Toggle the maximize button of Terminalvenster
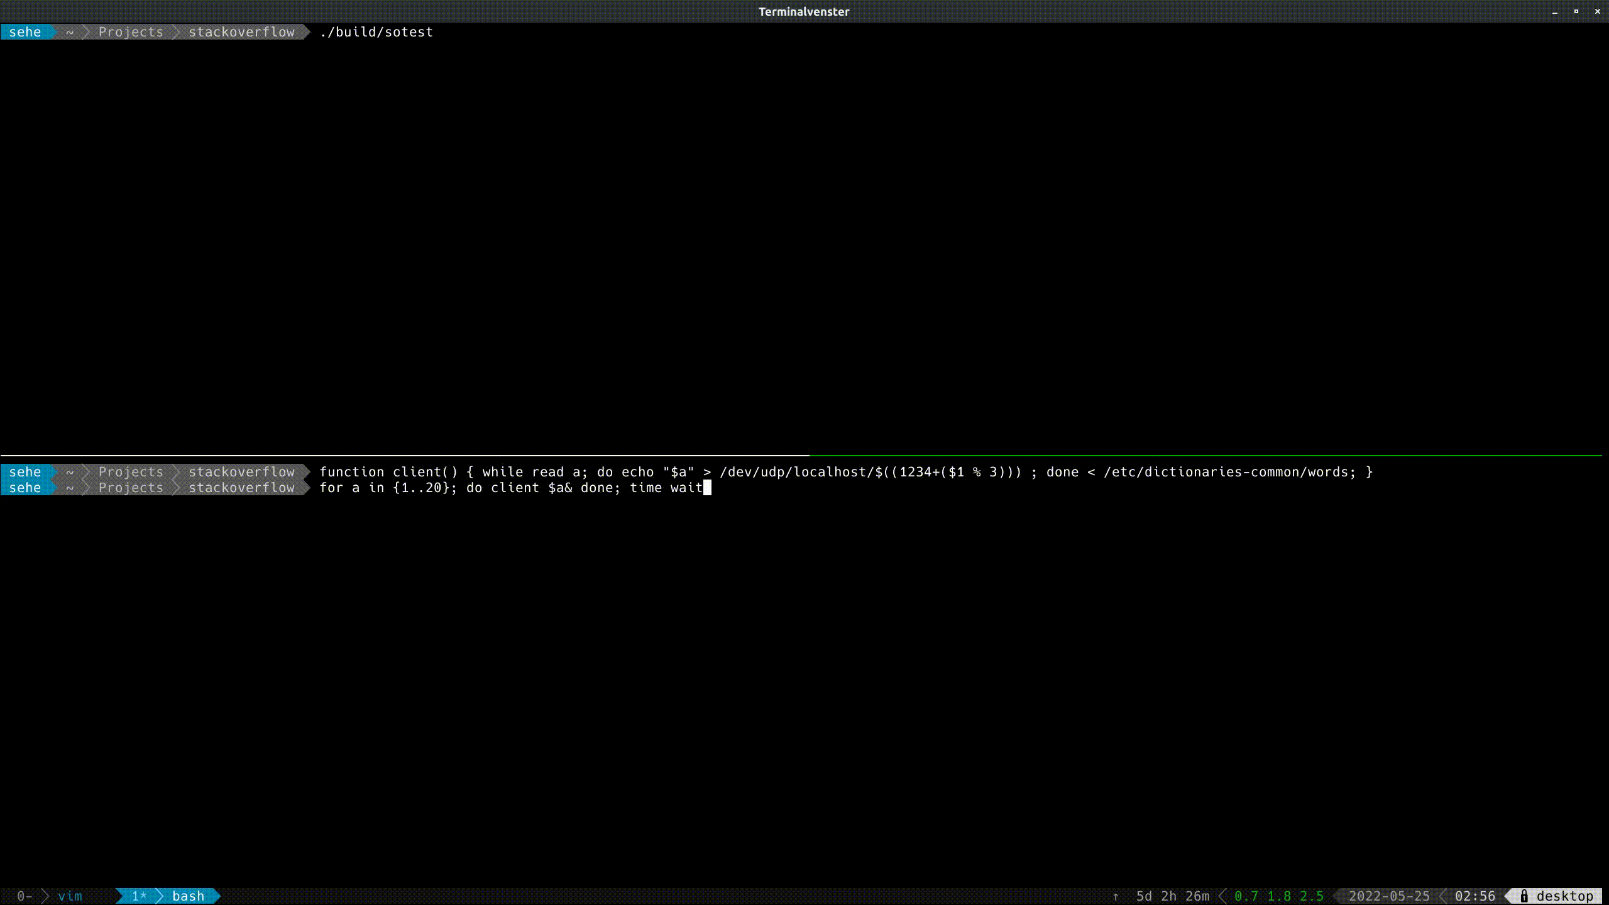The width and height of the screenshot is (1609, 905). click(x=1576, y=11)
